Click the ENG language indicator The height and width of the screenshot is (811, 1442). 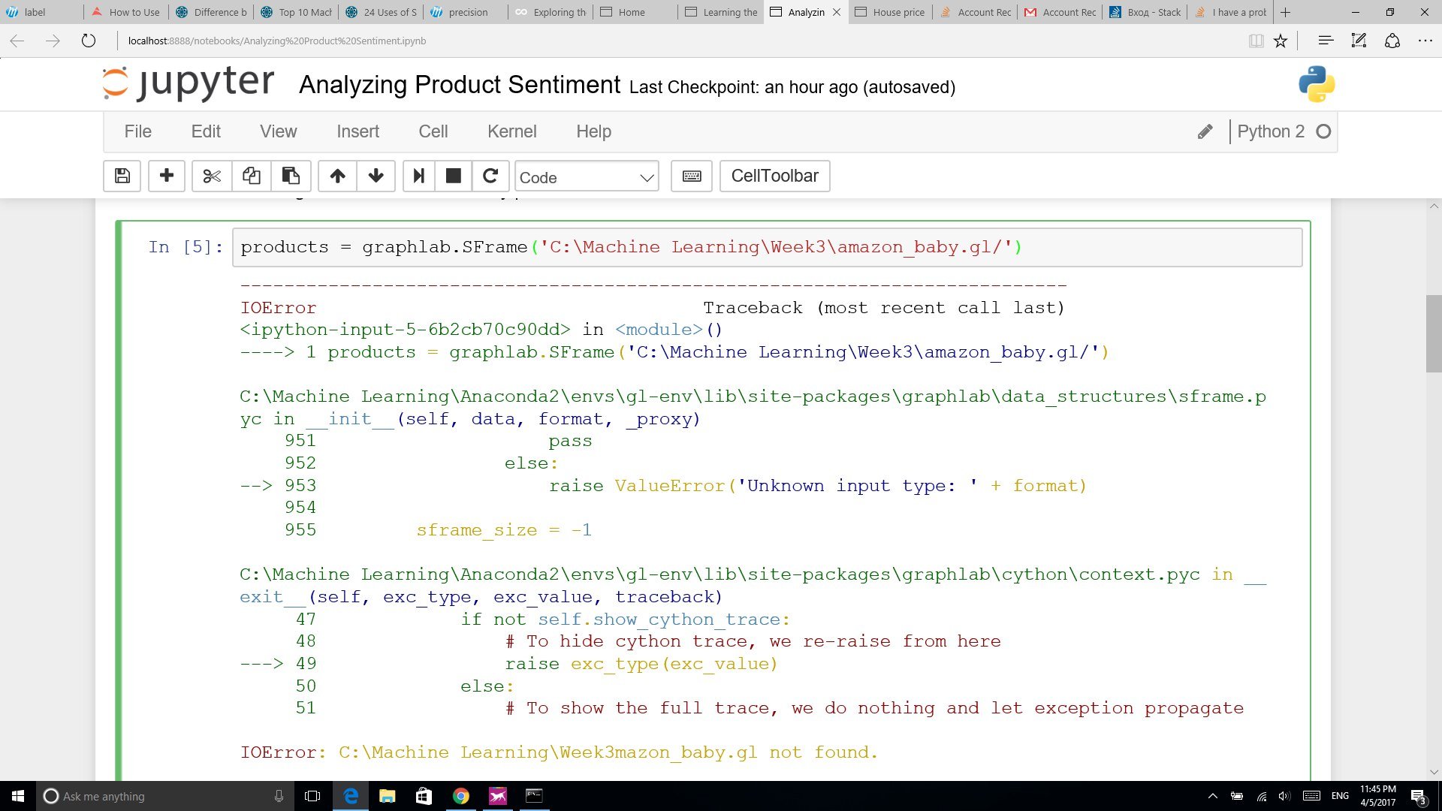point(1340,796)
